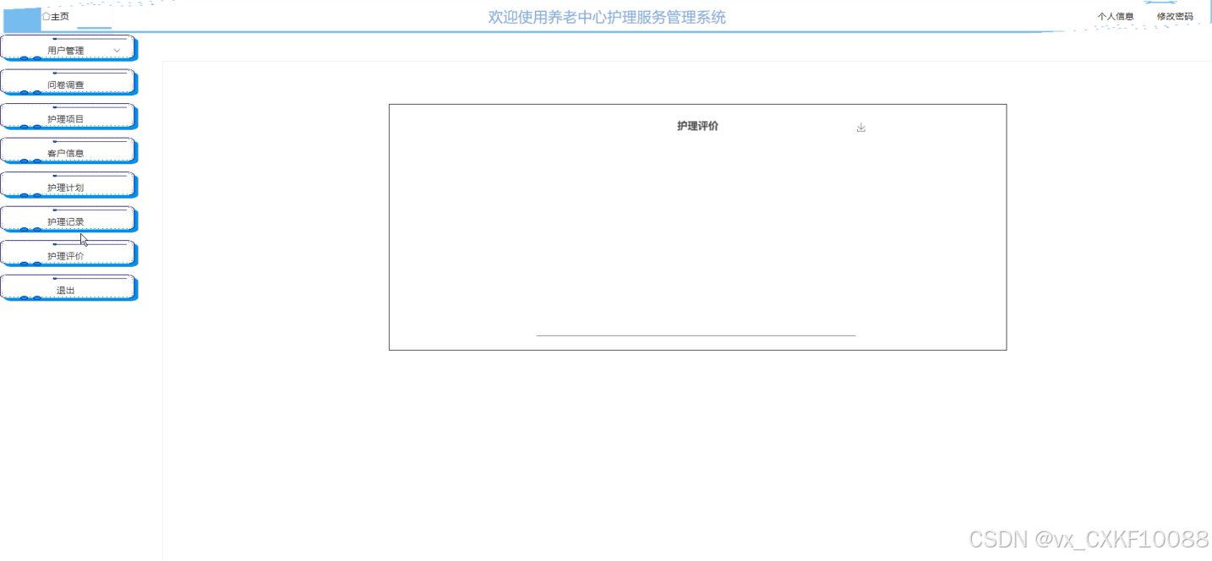Viewport: 1212px width, 561px height.
Task: Click the 护理评价 chart title
Action: tap(698, 126)
